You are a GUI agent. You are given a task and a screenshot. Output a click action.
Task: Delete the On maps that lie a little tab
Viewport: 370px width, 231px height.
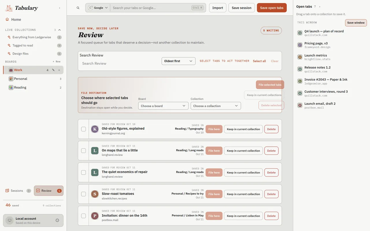tap(271, 151)
